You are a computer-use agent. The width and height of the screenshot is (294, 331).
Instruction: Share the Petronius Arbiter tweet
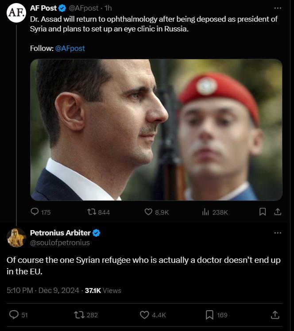pos(275,315)
